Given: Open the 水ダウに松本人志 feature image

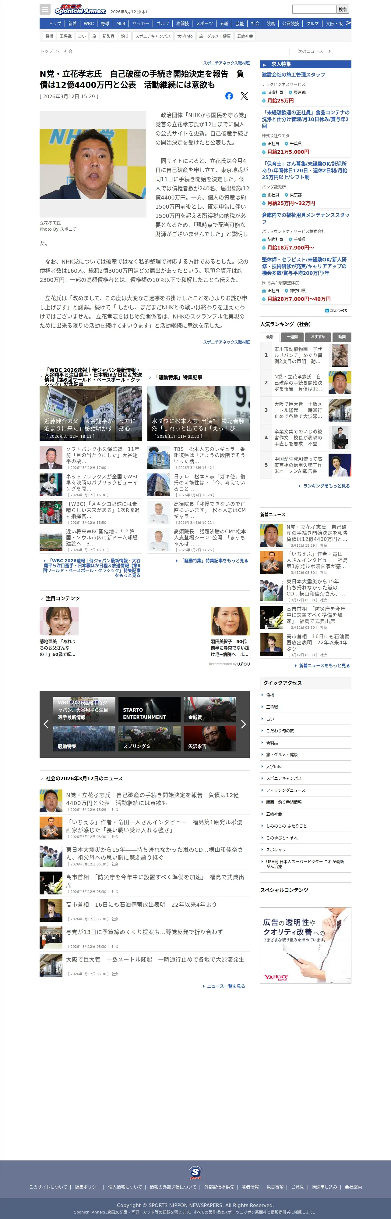Looking at the screenshot, I should (198, 413).
